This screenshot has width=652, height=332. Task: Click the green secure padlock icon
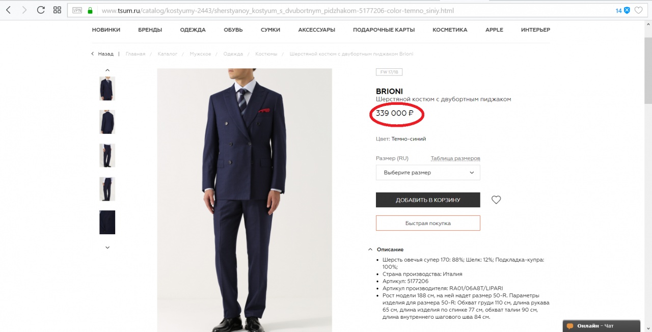coord(90,11)
